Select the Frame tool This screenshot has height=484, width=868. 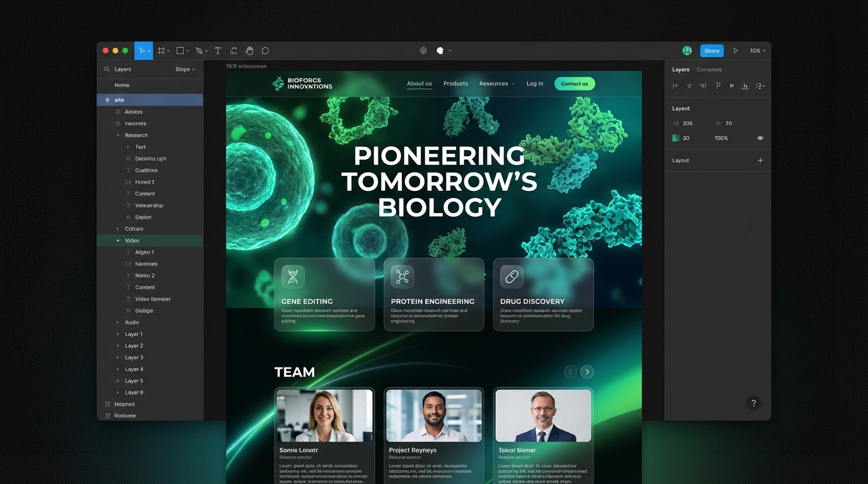click(x=161, y=51)
